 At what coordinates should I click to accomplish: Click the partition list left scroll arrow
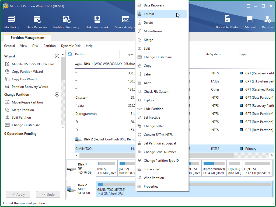tap(77, 155)
